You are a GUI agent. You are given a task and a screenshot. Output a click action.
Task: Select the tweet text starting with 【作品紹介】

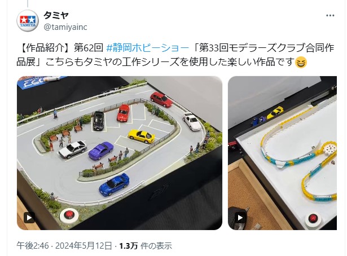tap(175, 55)
